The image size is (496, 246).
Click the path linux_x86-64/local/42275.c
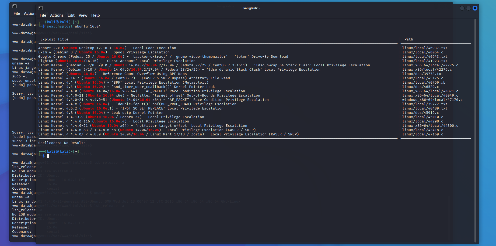[430, 65]
